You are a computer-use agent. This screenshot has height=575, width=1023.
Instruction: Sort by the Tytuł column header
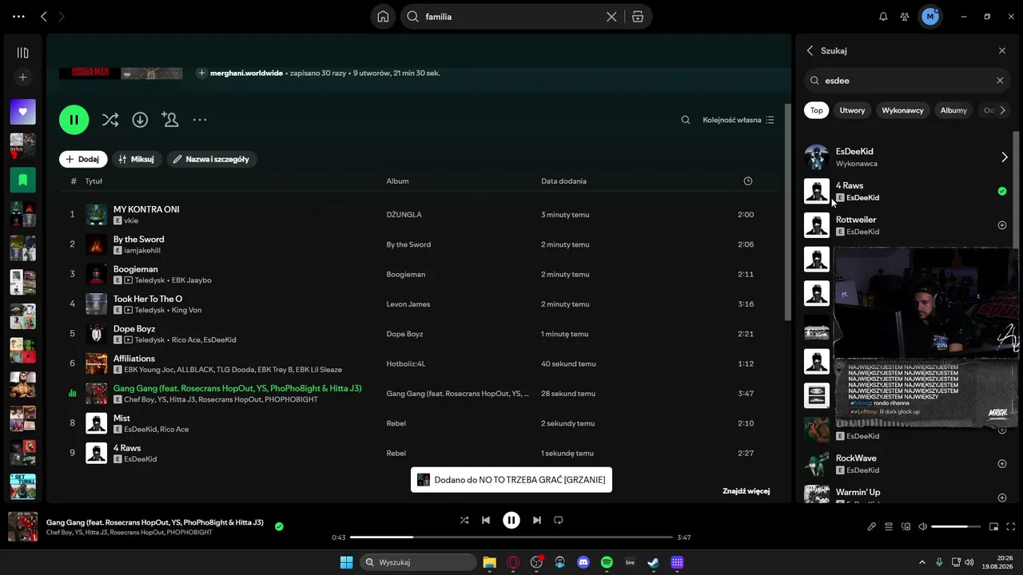pos(94,181)
